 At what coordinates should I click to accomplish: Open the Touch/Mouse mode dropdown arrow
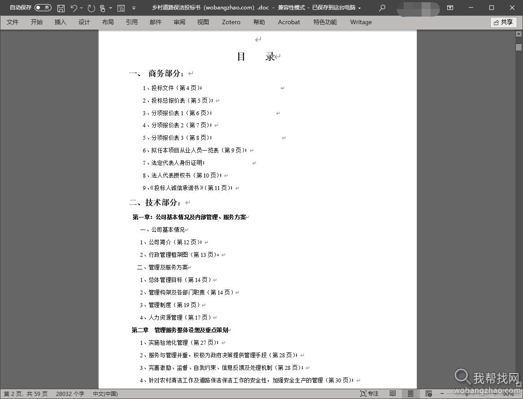click(110, 8)
